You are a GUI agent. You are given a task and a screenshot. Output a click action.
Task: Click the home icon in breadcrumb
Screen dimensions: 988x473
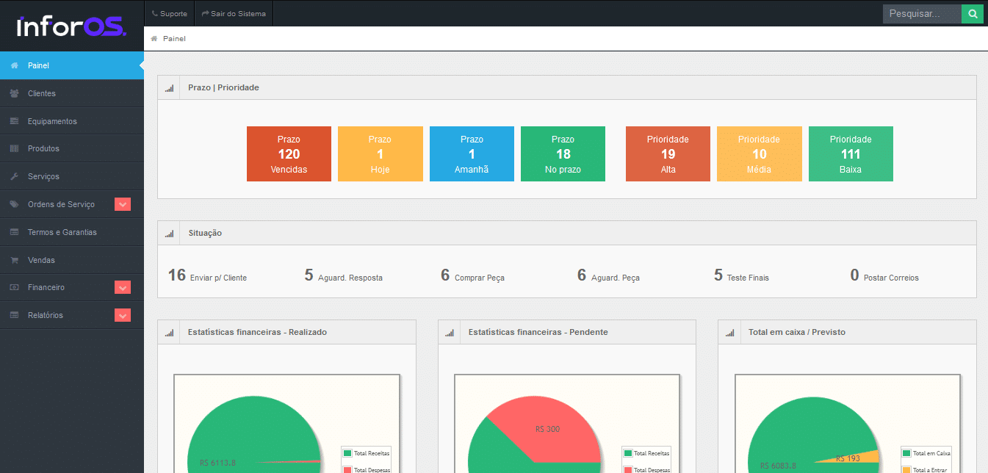154,38
